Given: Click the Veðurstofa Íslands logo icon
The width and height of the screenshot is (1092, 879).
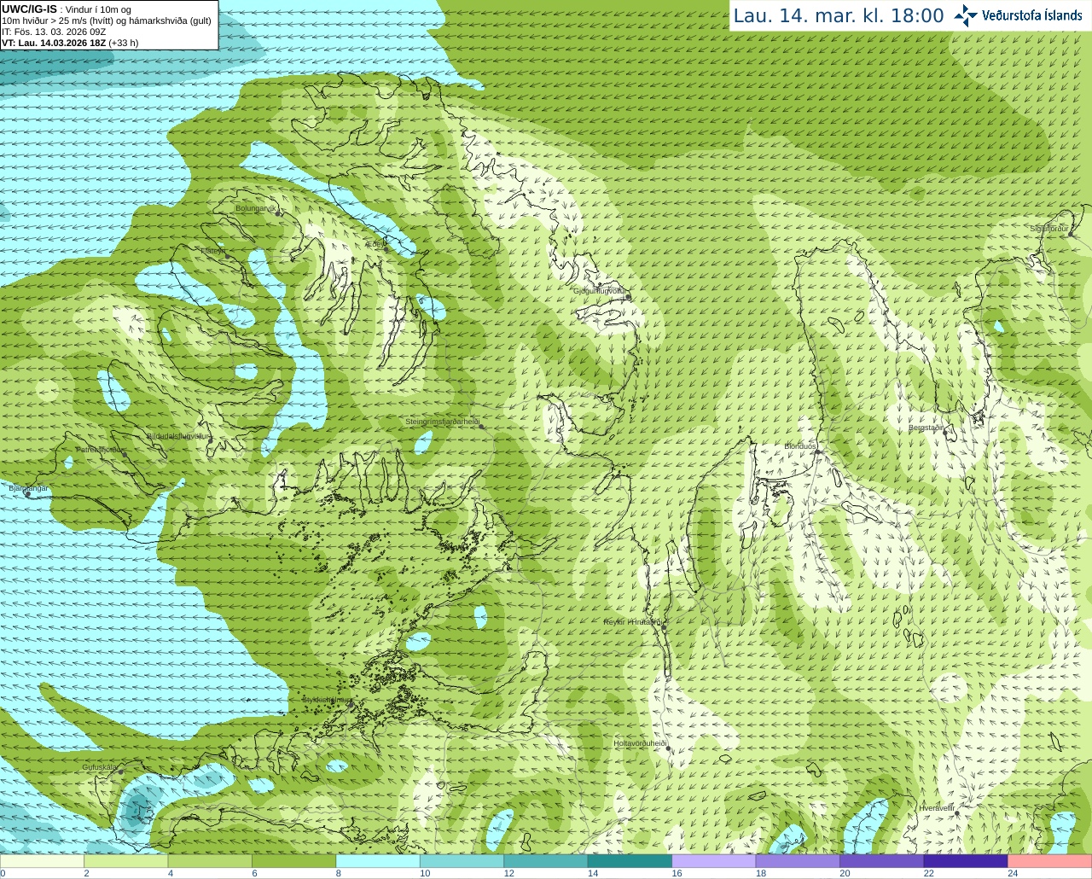Looking at the screenshot, I should (966, 15).
